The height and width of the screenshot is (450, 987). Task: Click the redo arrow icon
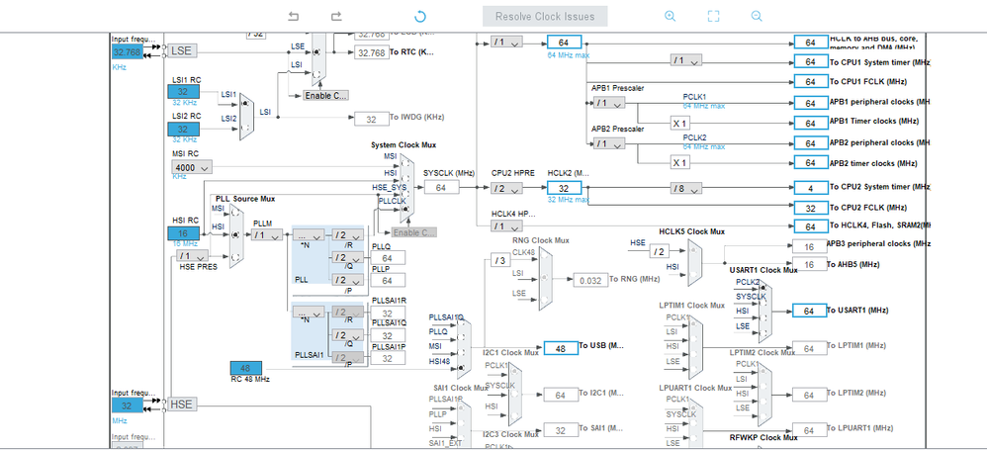pyautogui.click(x=336, y=17)
